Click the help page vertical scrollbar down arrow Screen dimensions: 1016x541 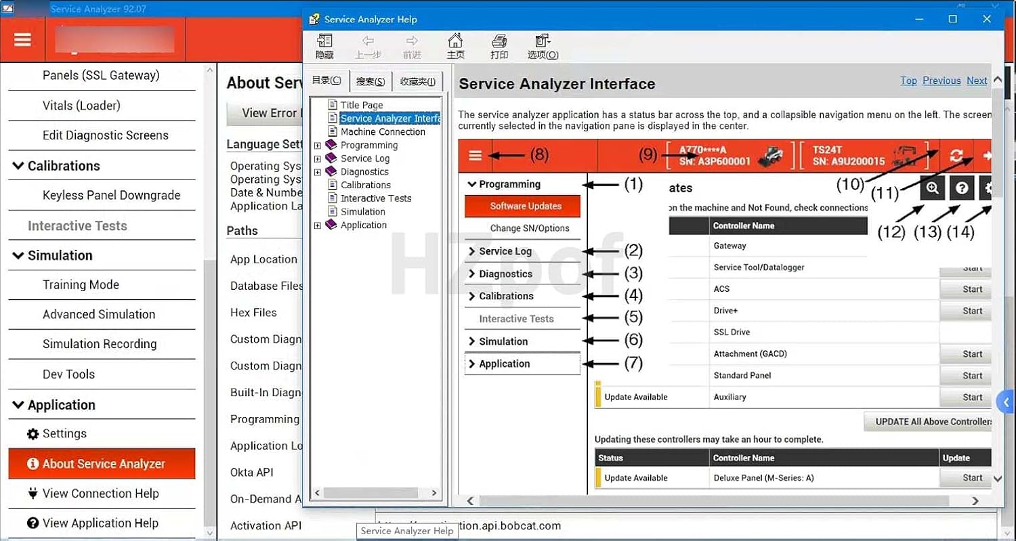click(997, 479)
